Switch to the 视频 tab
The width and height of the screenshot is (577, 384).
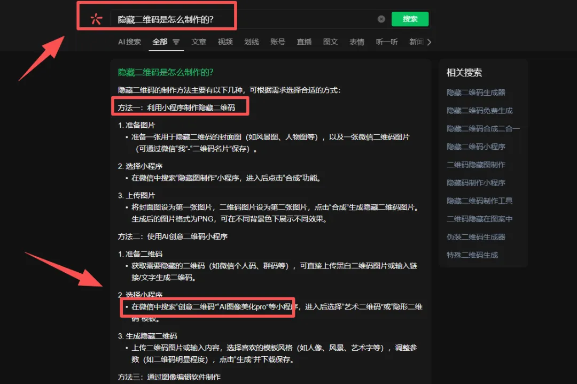[x=225, y=42]
